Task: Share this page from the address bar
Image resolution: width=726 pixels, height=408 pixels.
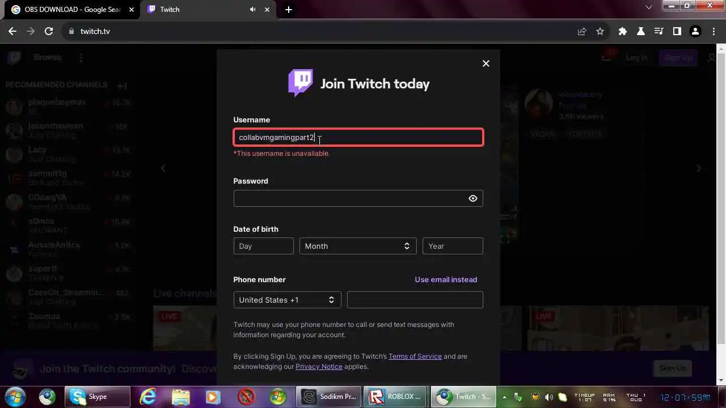Action: coord(582,31)
